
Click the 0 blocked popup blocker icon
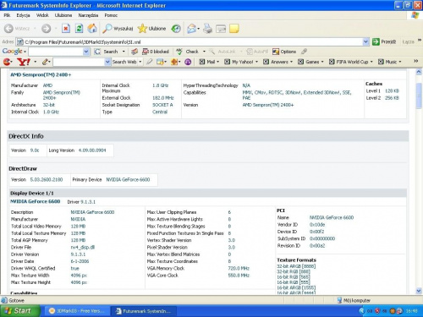click(x=156, y=52)
